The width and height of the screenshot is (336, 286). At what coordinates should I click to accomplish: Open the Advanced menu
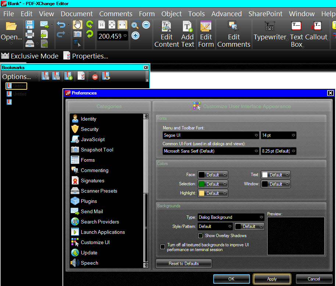226,14
